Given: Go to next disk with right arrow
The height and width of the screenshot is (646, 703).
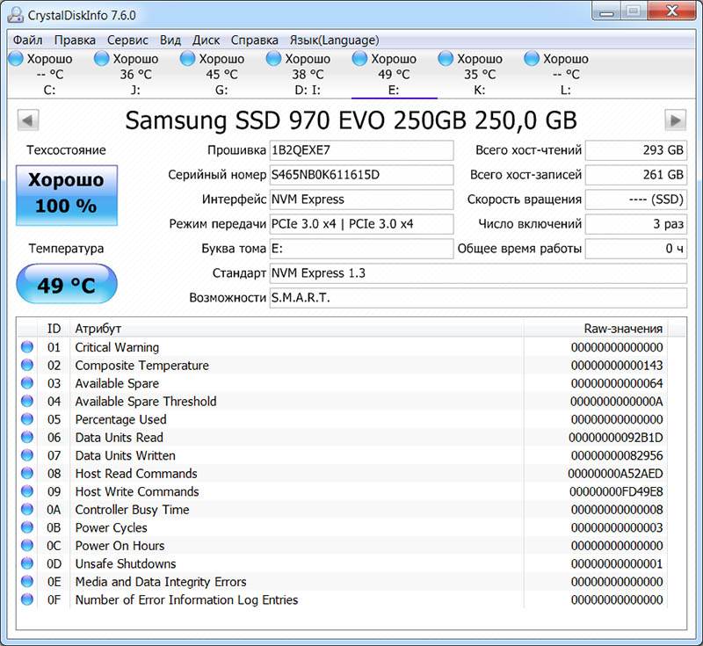Looking at the screenshot, I should [675, 120].
